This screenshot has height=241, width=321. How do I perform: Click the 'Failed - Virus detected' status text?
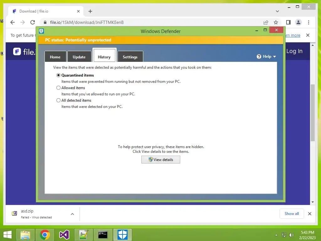(x=36, y=217)
